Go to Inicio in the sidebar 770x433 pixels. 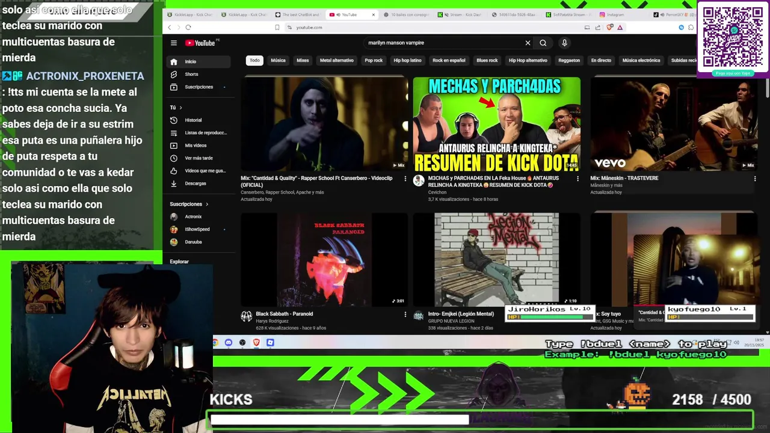click(199, 61)
